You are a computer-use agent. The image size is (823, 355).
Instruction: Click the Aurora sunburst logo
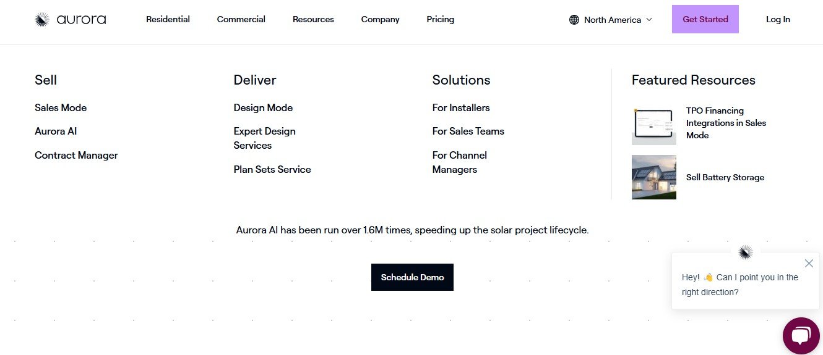[x=42, y=20]
